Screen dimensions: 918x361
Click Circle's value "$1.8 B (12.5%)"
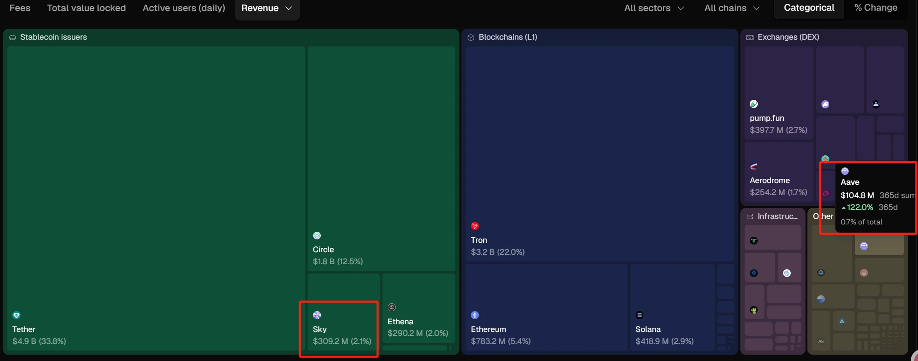pyautogui.click(x=338, y=262)
